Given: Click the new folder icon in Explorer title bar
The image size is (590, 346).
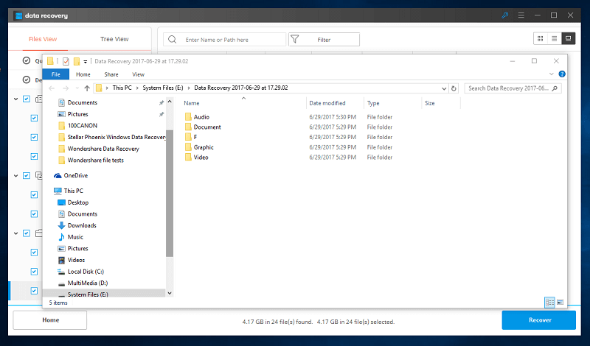Looking at the screenshot, I should point(77,61).
